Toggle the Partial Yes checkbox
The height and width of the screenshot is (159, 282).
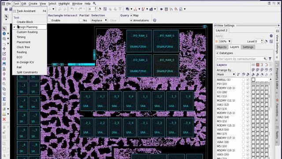[x=81, y=20]
